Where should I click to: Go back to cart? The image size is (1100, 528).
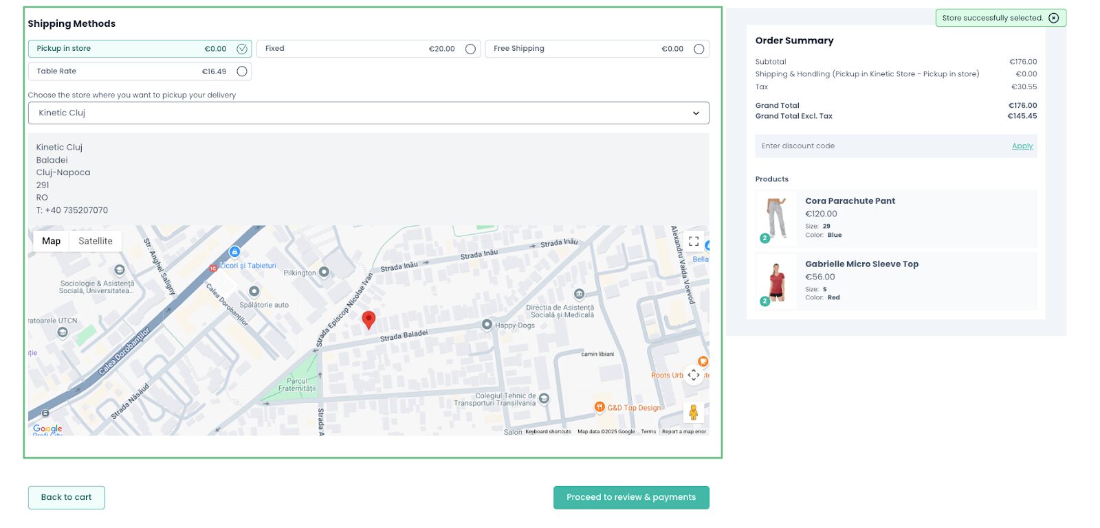coord(66,497)
